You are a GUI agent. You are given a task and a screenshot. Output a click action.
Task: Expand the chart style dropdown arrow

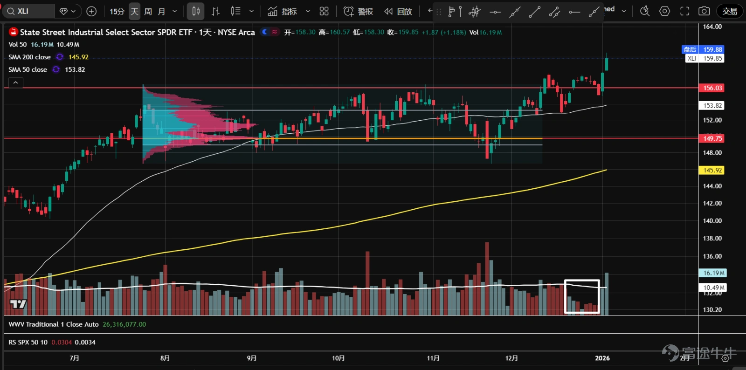(252, 11)
